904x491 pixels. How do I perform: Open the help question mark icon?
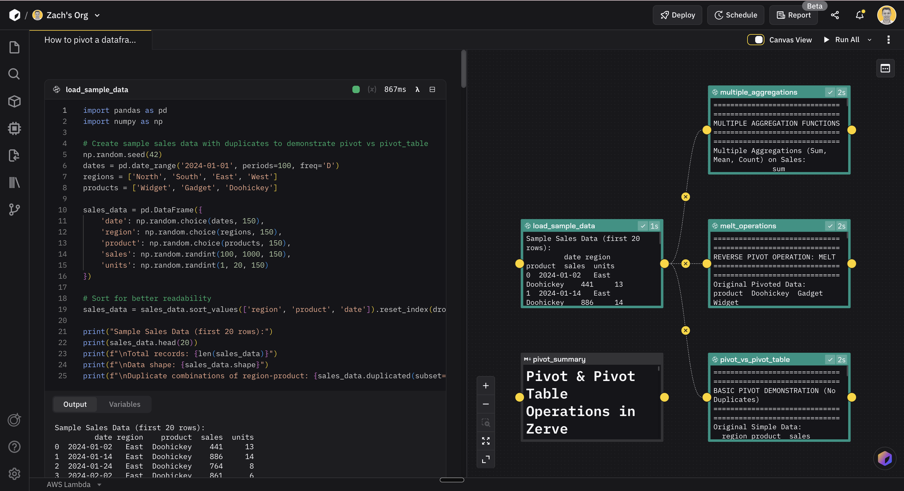pos(15,447)
